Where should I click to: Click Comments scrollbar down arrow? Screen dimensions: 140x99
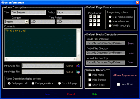(x=78, y=55)
